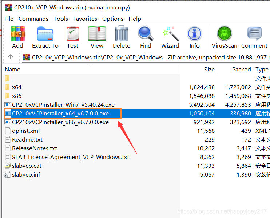
Task: Select dpinst.xml file name
Action: (x=26, y=131)
